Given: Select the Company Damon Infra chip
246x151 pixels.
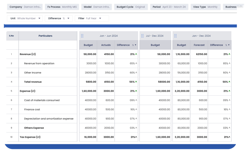Looking at the screenshot, I should pyautogui.click(x=25, y=7).
